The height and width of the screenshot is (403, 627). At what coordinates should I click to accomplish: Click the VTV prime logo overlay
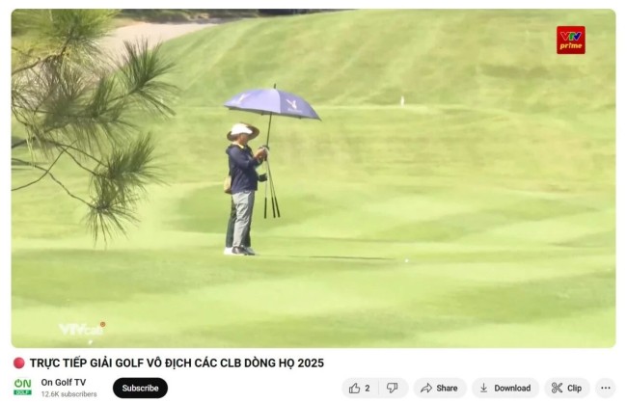tap(571, 40)
